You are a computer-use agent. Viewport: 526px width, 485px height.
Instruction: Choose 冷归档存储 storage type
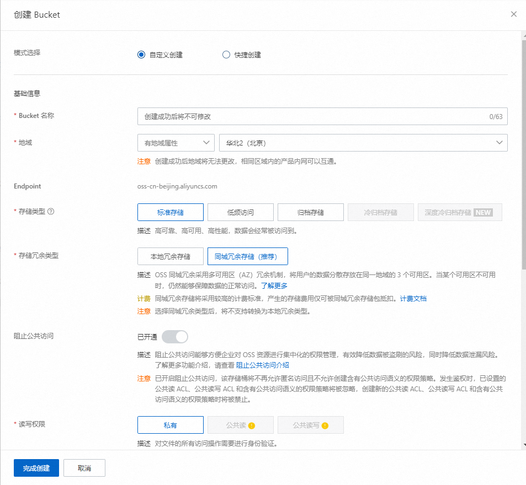(381, 212)
